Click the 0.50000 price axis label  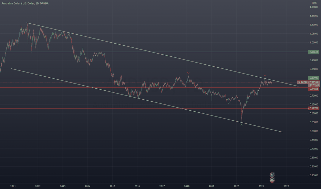(x=314, y=131)
